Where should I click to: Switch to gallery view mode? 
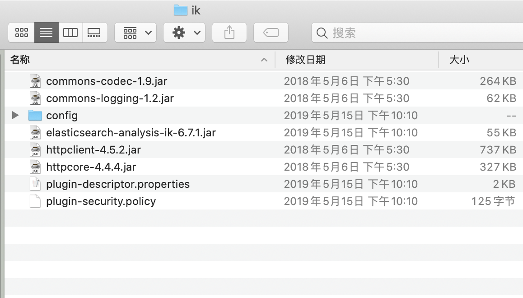click(x=95, y=33)
